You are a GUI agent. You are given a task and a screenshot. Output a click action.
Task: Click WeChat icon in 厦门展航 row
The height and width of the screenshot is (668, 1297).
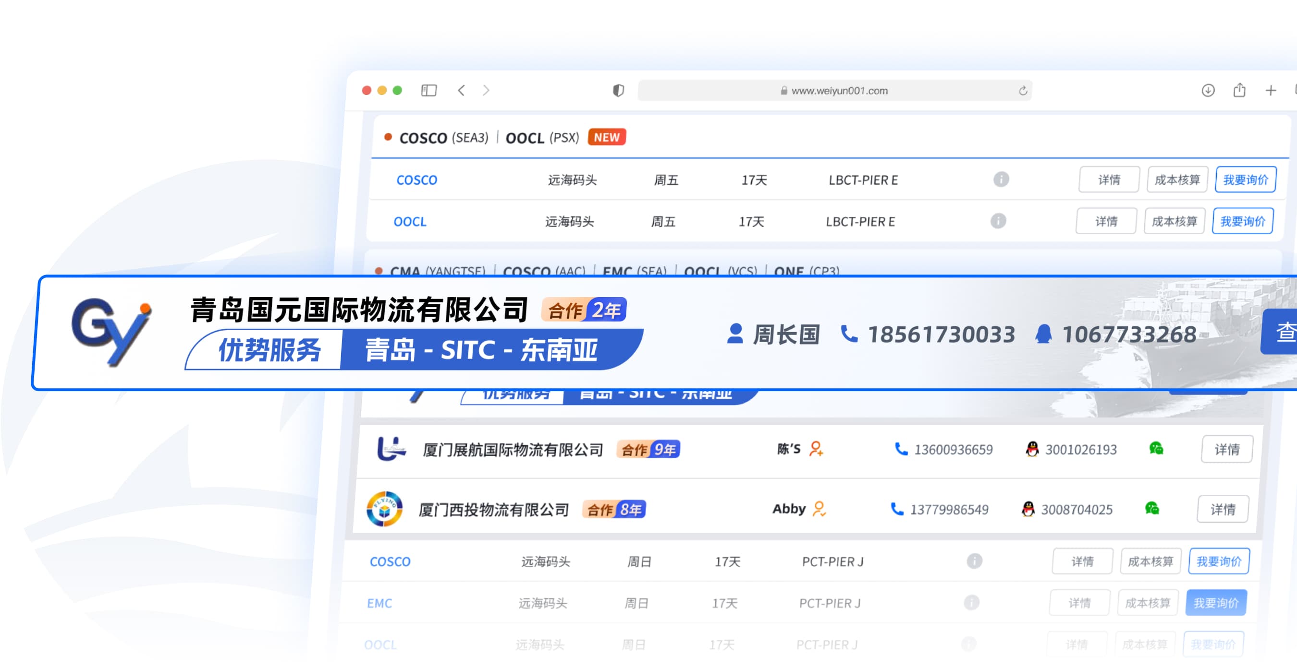click(1156, 448)
